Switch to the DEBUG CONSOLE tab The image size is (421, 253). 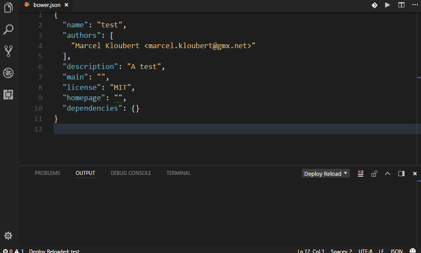point(131,173)
